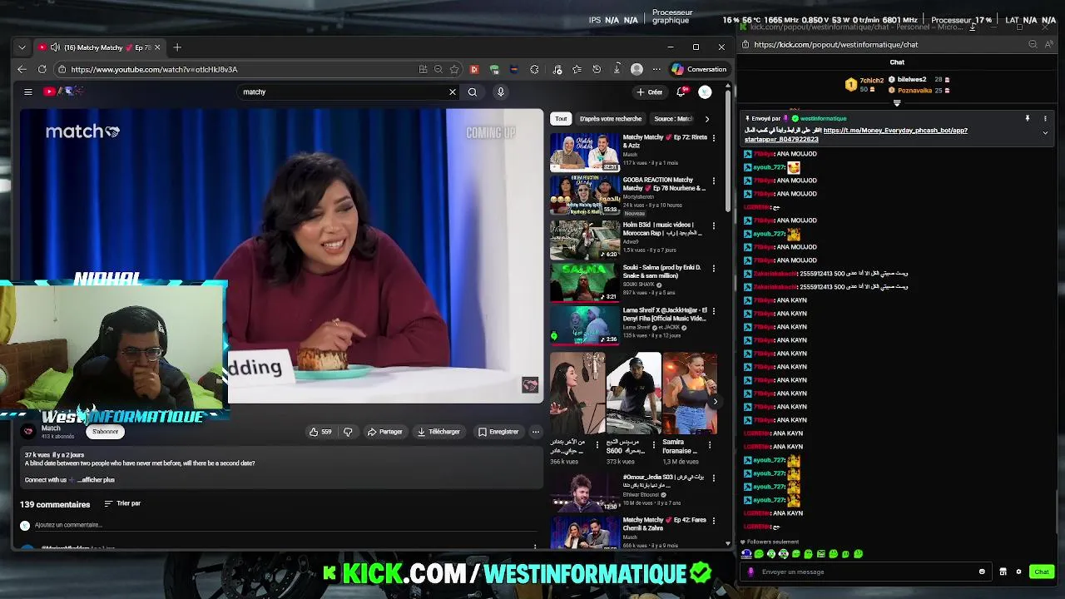Viewport: 1065px width, 599px height.
Task: Open browser zoom magnifier in address bar
Action: pos(438,69)
